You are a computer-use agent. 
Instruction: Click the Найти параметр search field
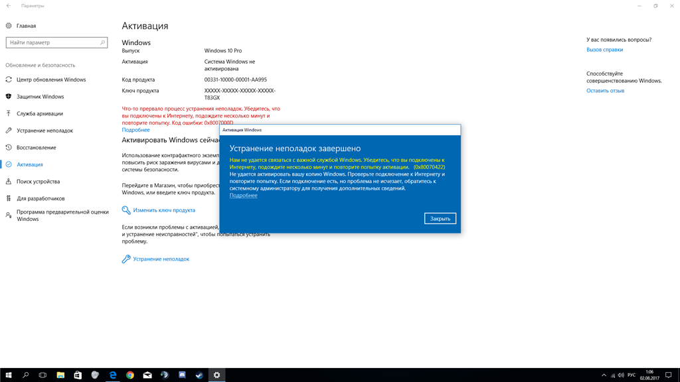[x=57, y=42]
